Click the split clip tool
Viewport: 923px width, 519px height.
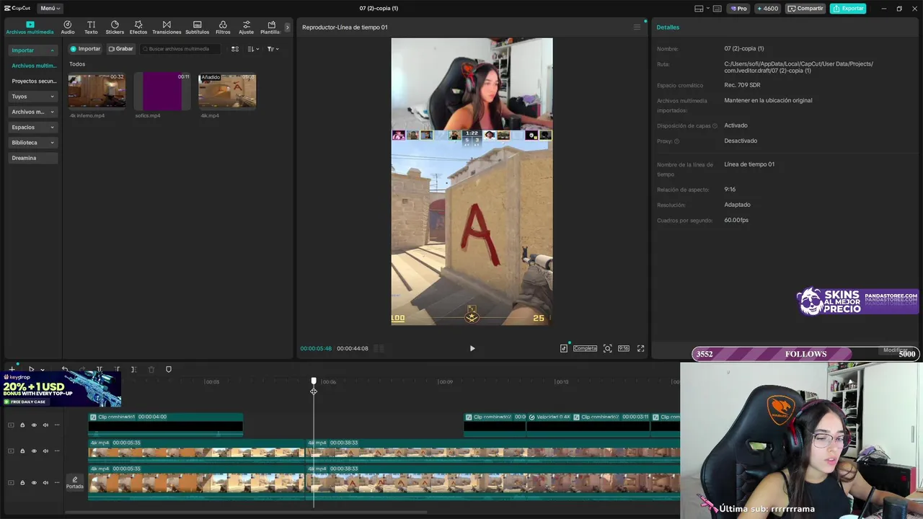[100, 370]
